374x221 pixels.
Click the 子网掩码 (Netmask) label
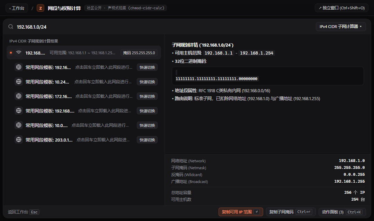[x=188, y=168]
